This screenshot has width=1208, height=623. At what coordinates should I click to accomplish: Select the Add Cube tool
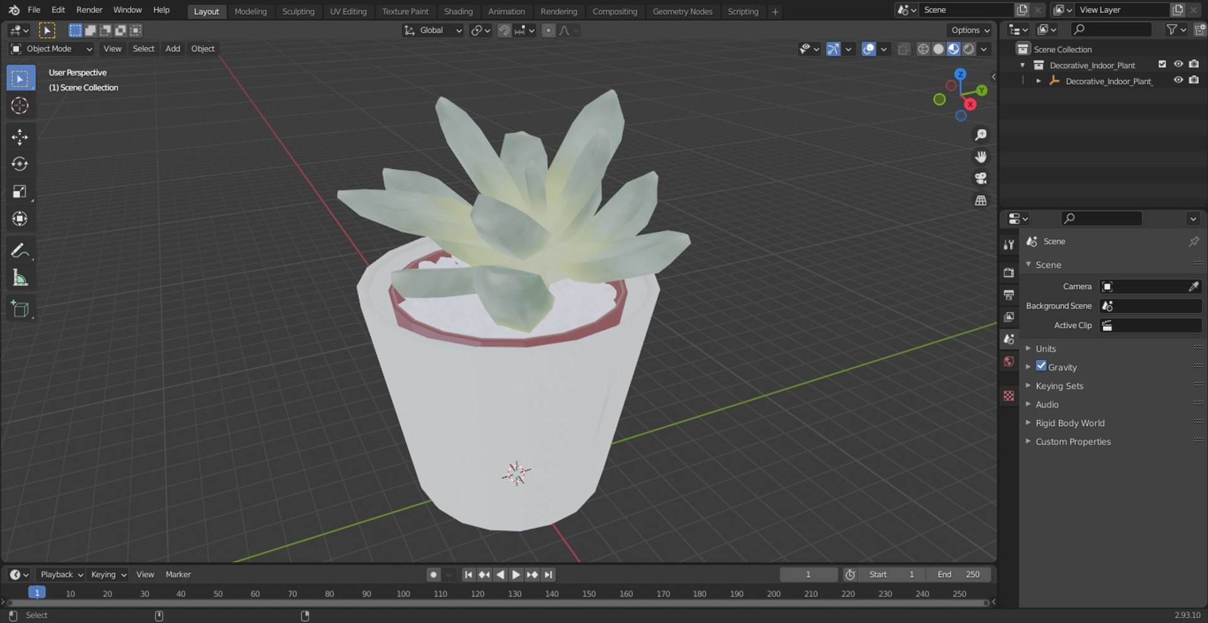click(20, 309)
